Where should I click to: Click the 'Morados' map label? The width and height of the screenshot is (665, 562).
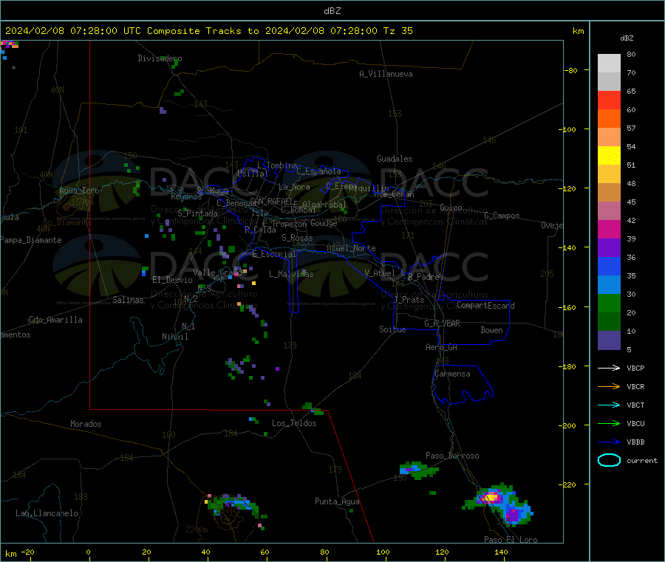coord(86,424)
